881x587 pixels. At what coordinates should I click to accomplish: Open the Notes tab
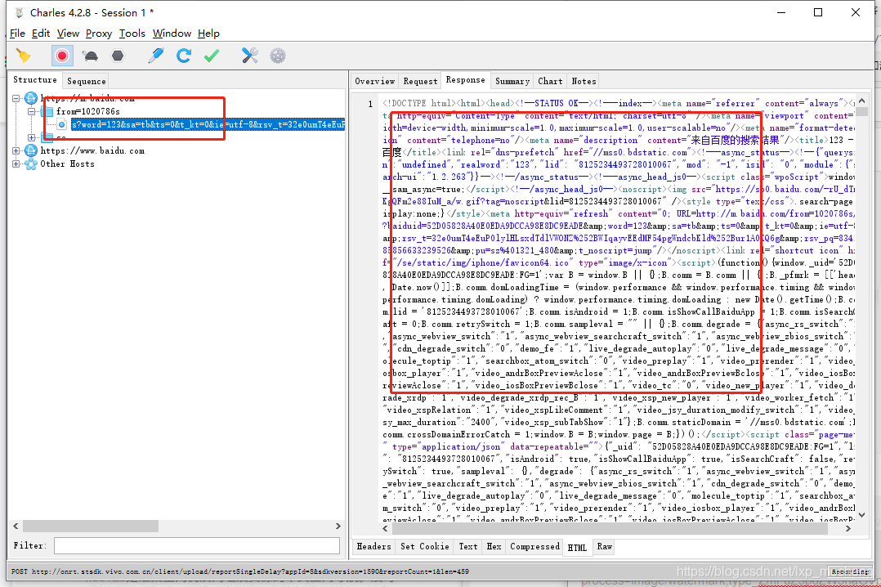click(584, 81)
